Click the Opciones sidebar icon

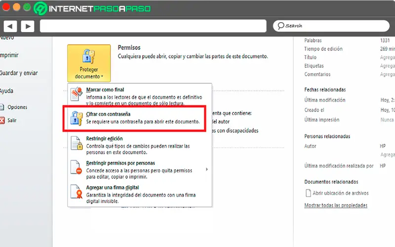coord(2,107)
